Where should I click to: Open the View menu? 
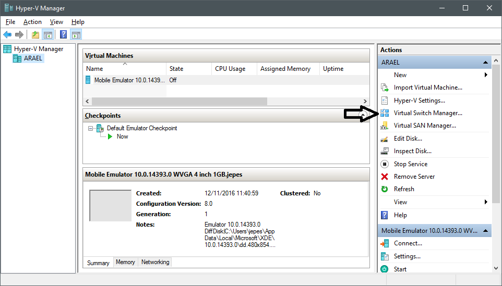56,22
